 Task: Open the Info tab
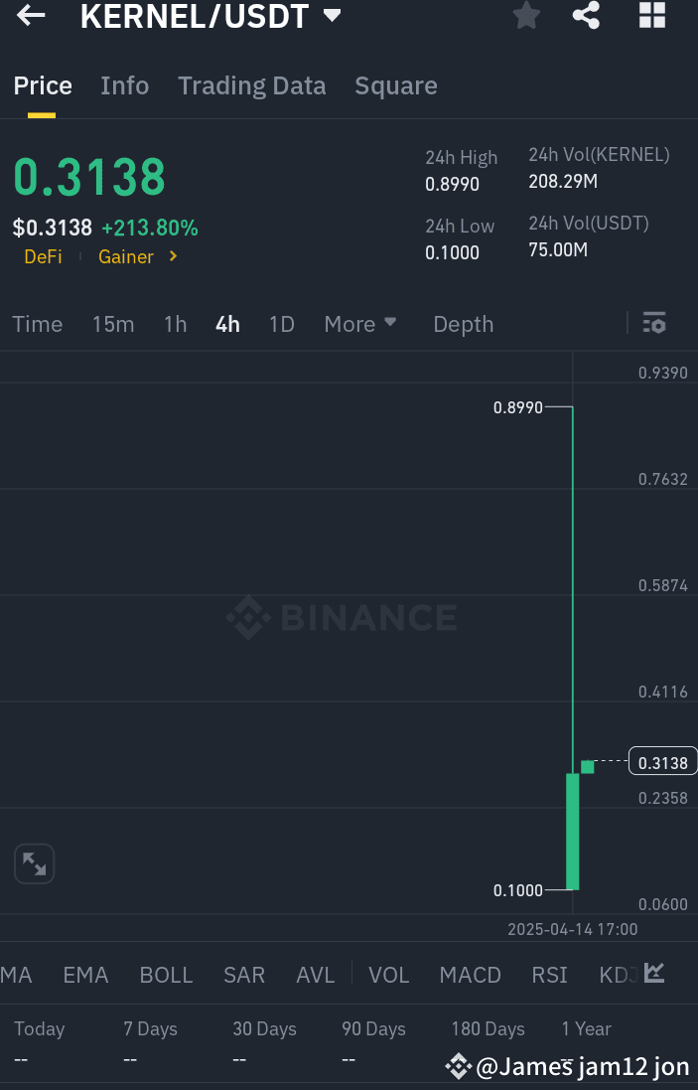(x=124, y=85)
